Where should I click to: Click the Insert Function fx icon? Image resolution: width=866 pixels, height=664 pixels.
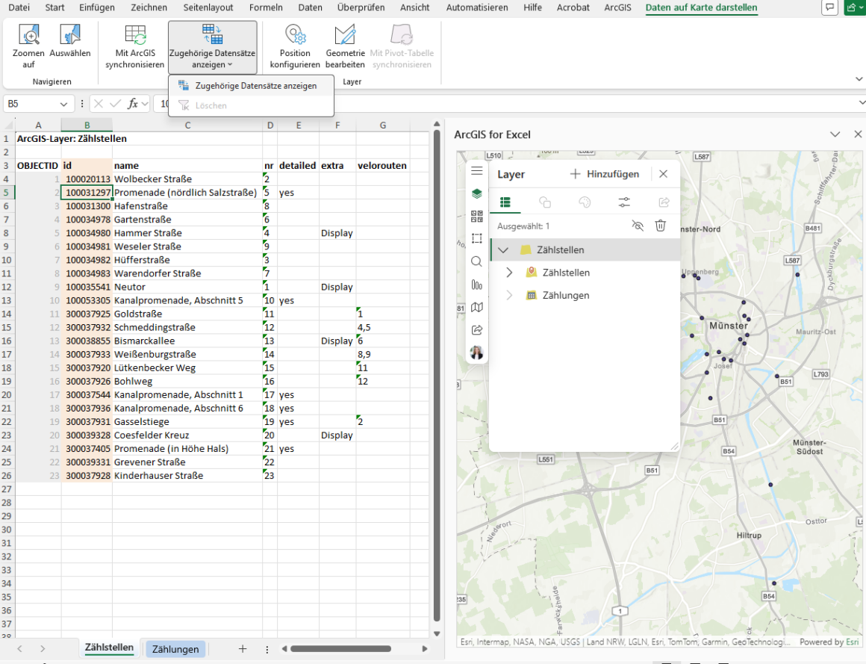pos(133,104)
